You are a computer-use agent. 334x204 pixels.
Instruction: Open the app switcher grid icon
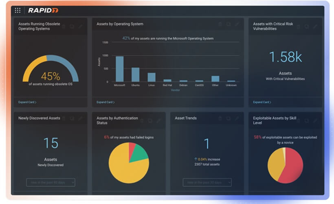[18, 10]
